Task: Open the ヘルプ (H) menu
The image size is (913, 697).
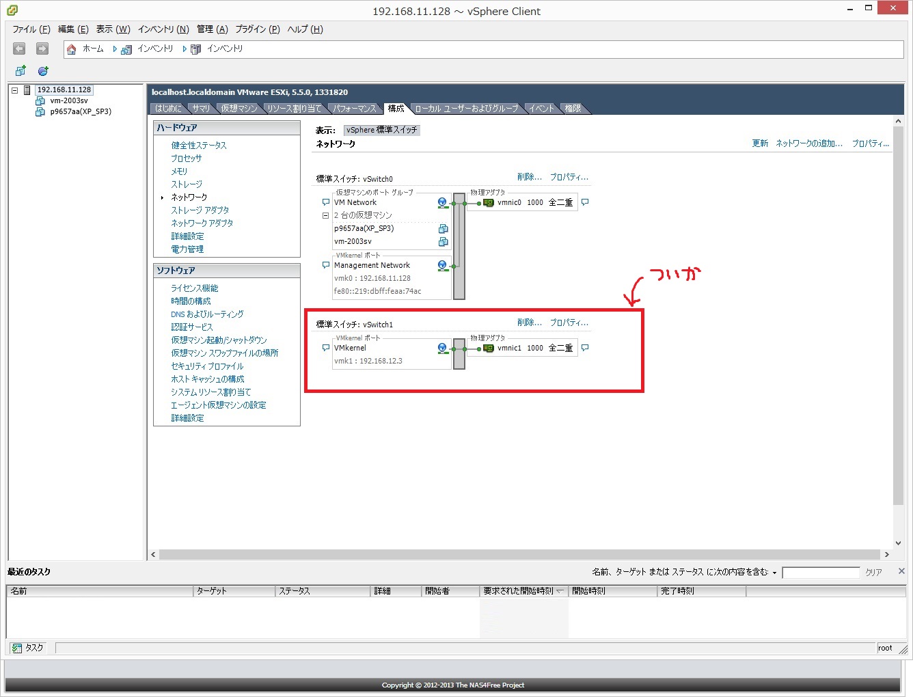Action: (x=305, y=29)
